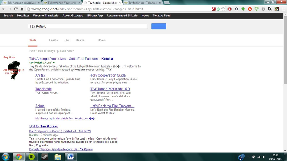Open the black D. extension icon

[x=270, y=9]
